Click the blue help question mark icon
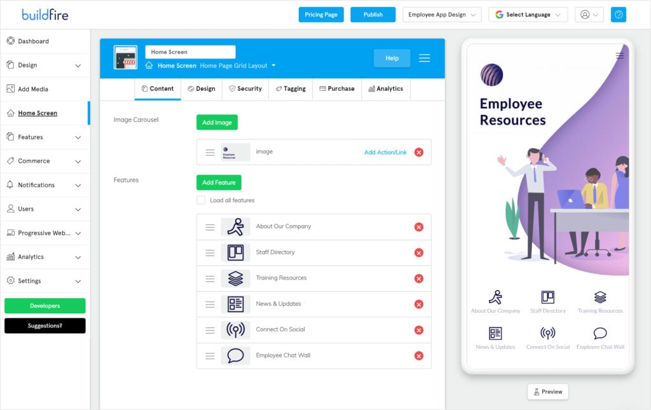 click(618, 15)
